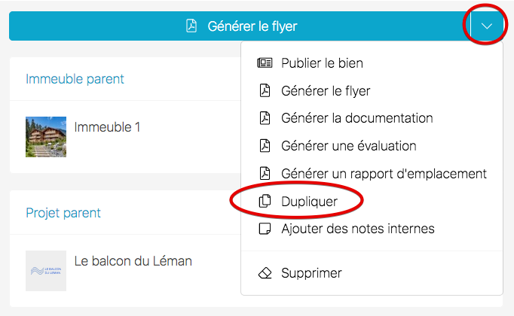Click the eraser icon beside Supprimer
Screen dimensions: 514x316
tap(264, 273)
